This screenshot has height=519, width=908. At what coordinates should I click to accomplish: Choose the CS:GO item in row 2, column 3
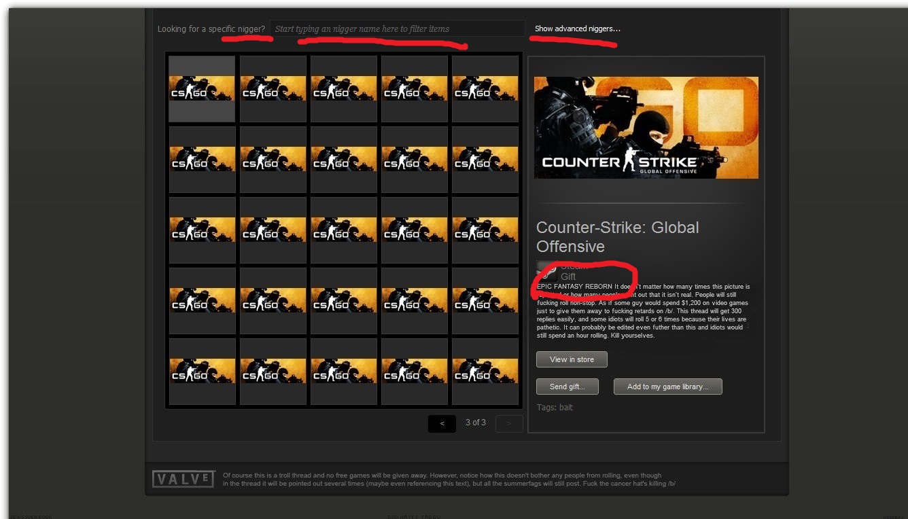(x=343, y=160)
